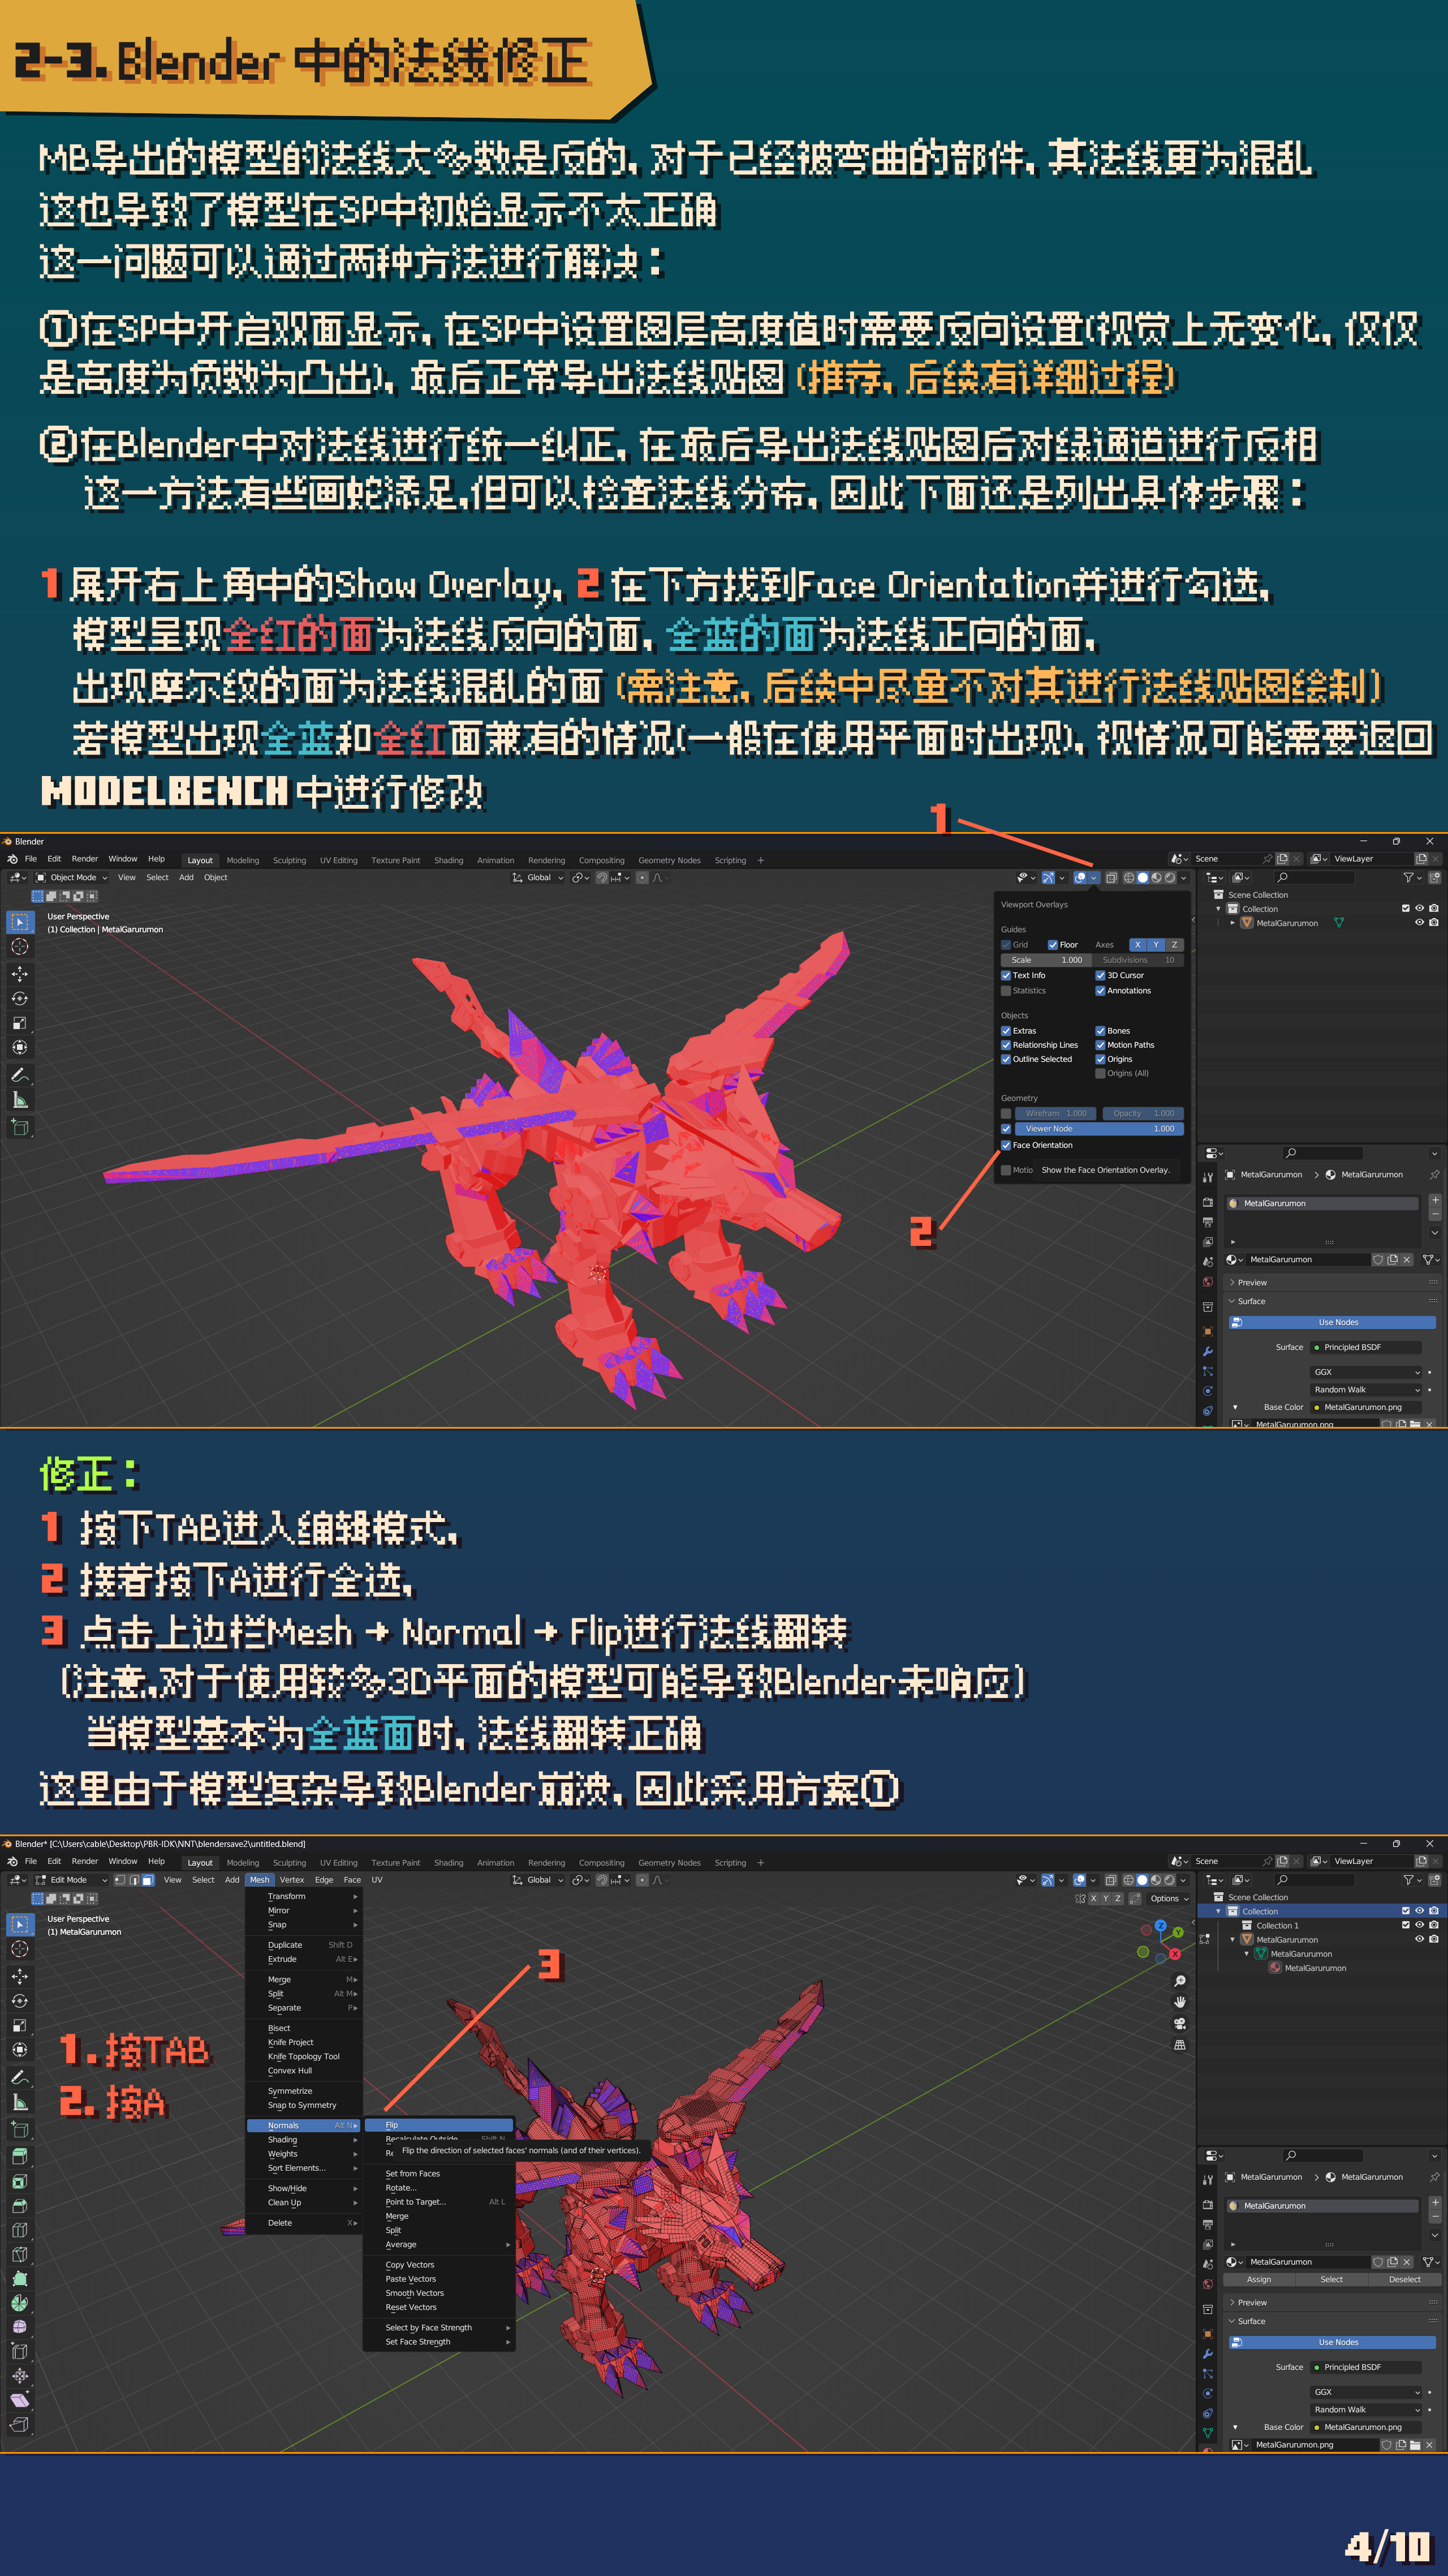Click Assign button in lower material panel
The width and height of the screenshot is (1448, 2576).
tap(1259, 2280)
